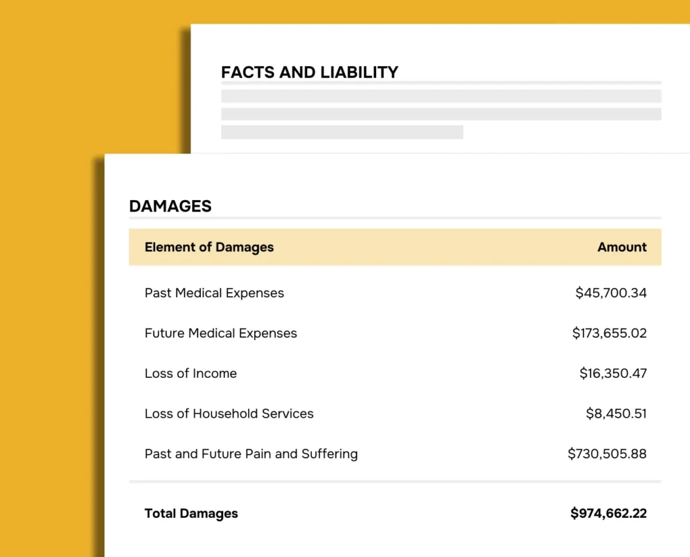The width and height of the screenshot is (690, 557).
Task: Select the $16,350.47 amount
Action: pyautogui.click(x=613, y=374)
